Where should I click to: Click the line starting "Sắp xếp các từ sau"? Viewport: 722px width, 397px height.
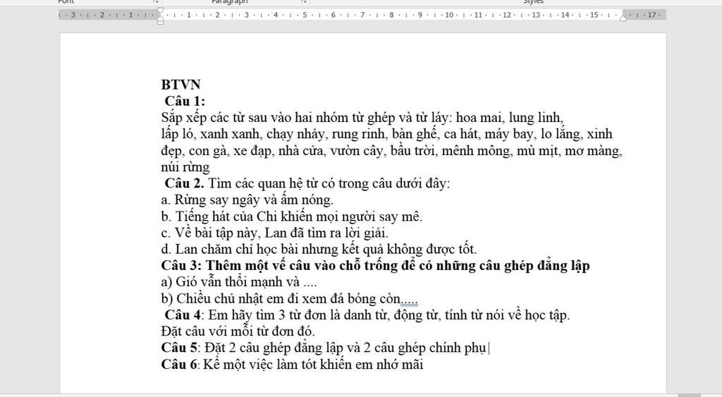click(x=362, y=118)
